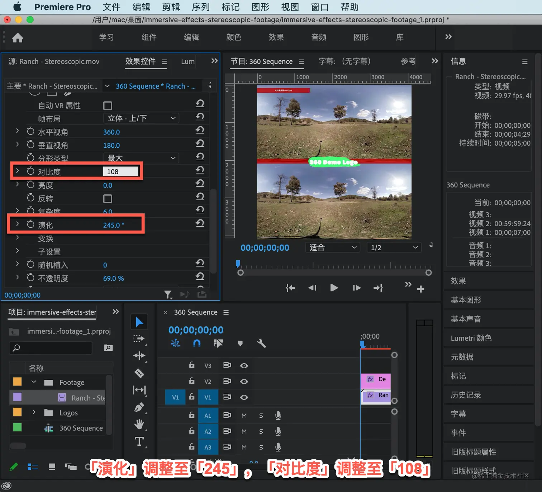Open the 基本图形 panel

[466, 300]
